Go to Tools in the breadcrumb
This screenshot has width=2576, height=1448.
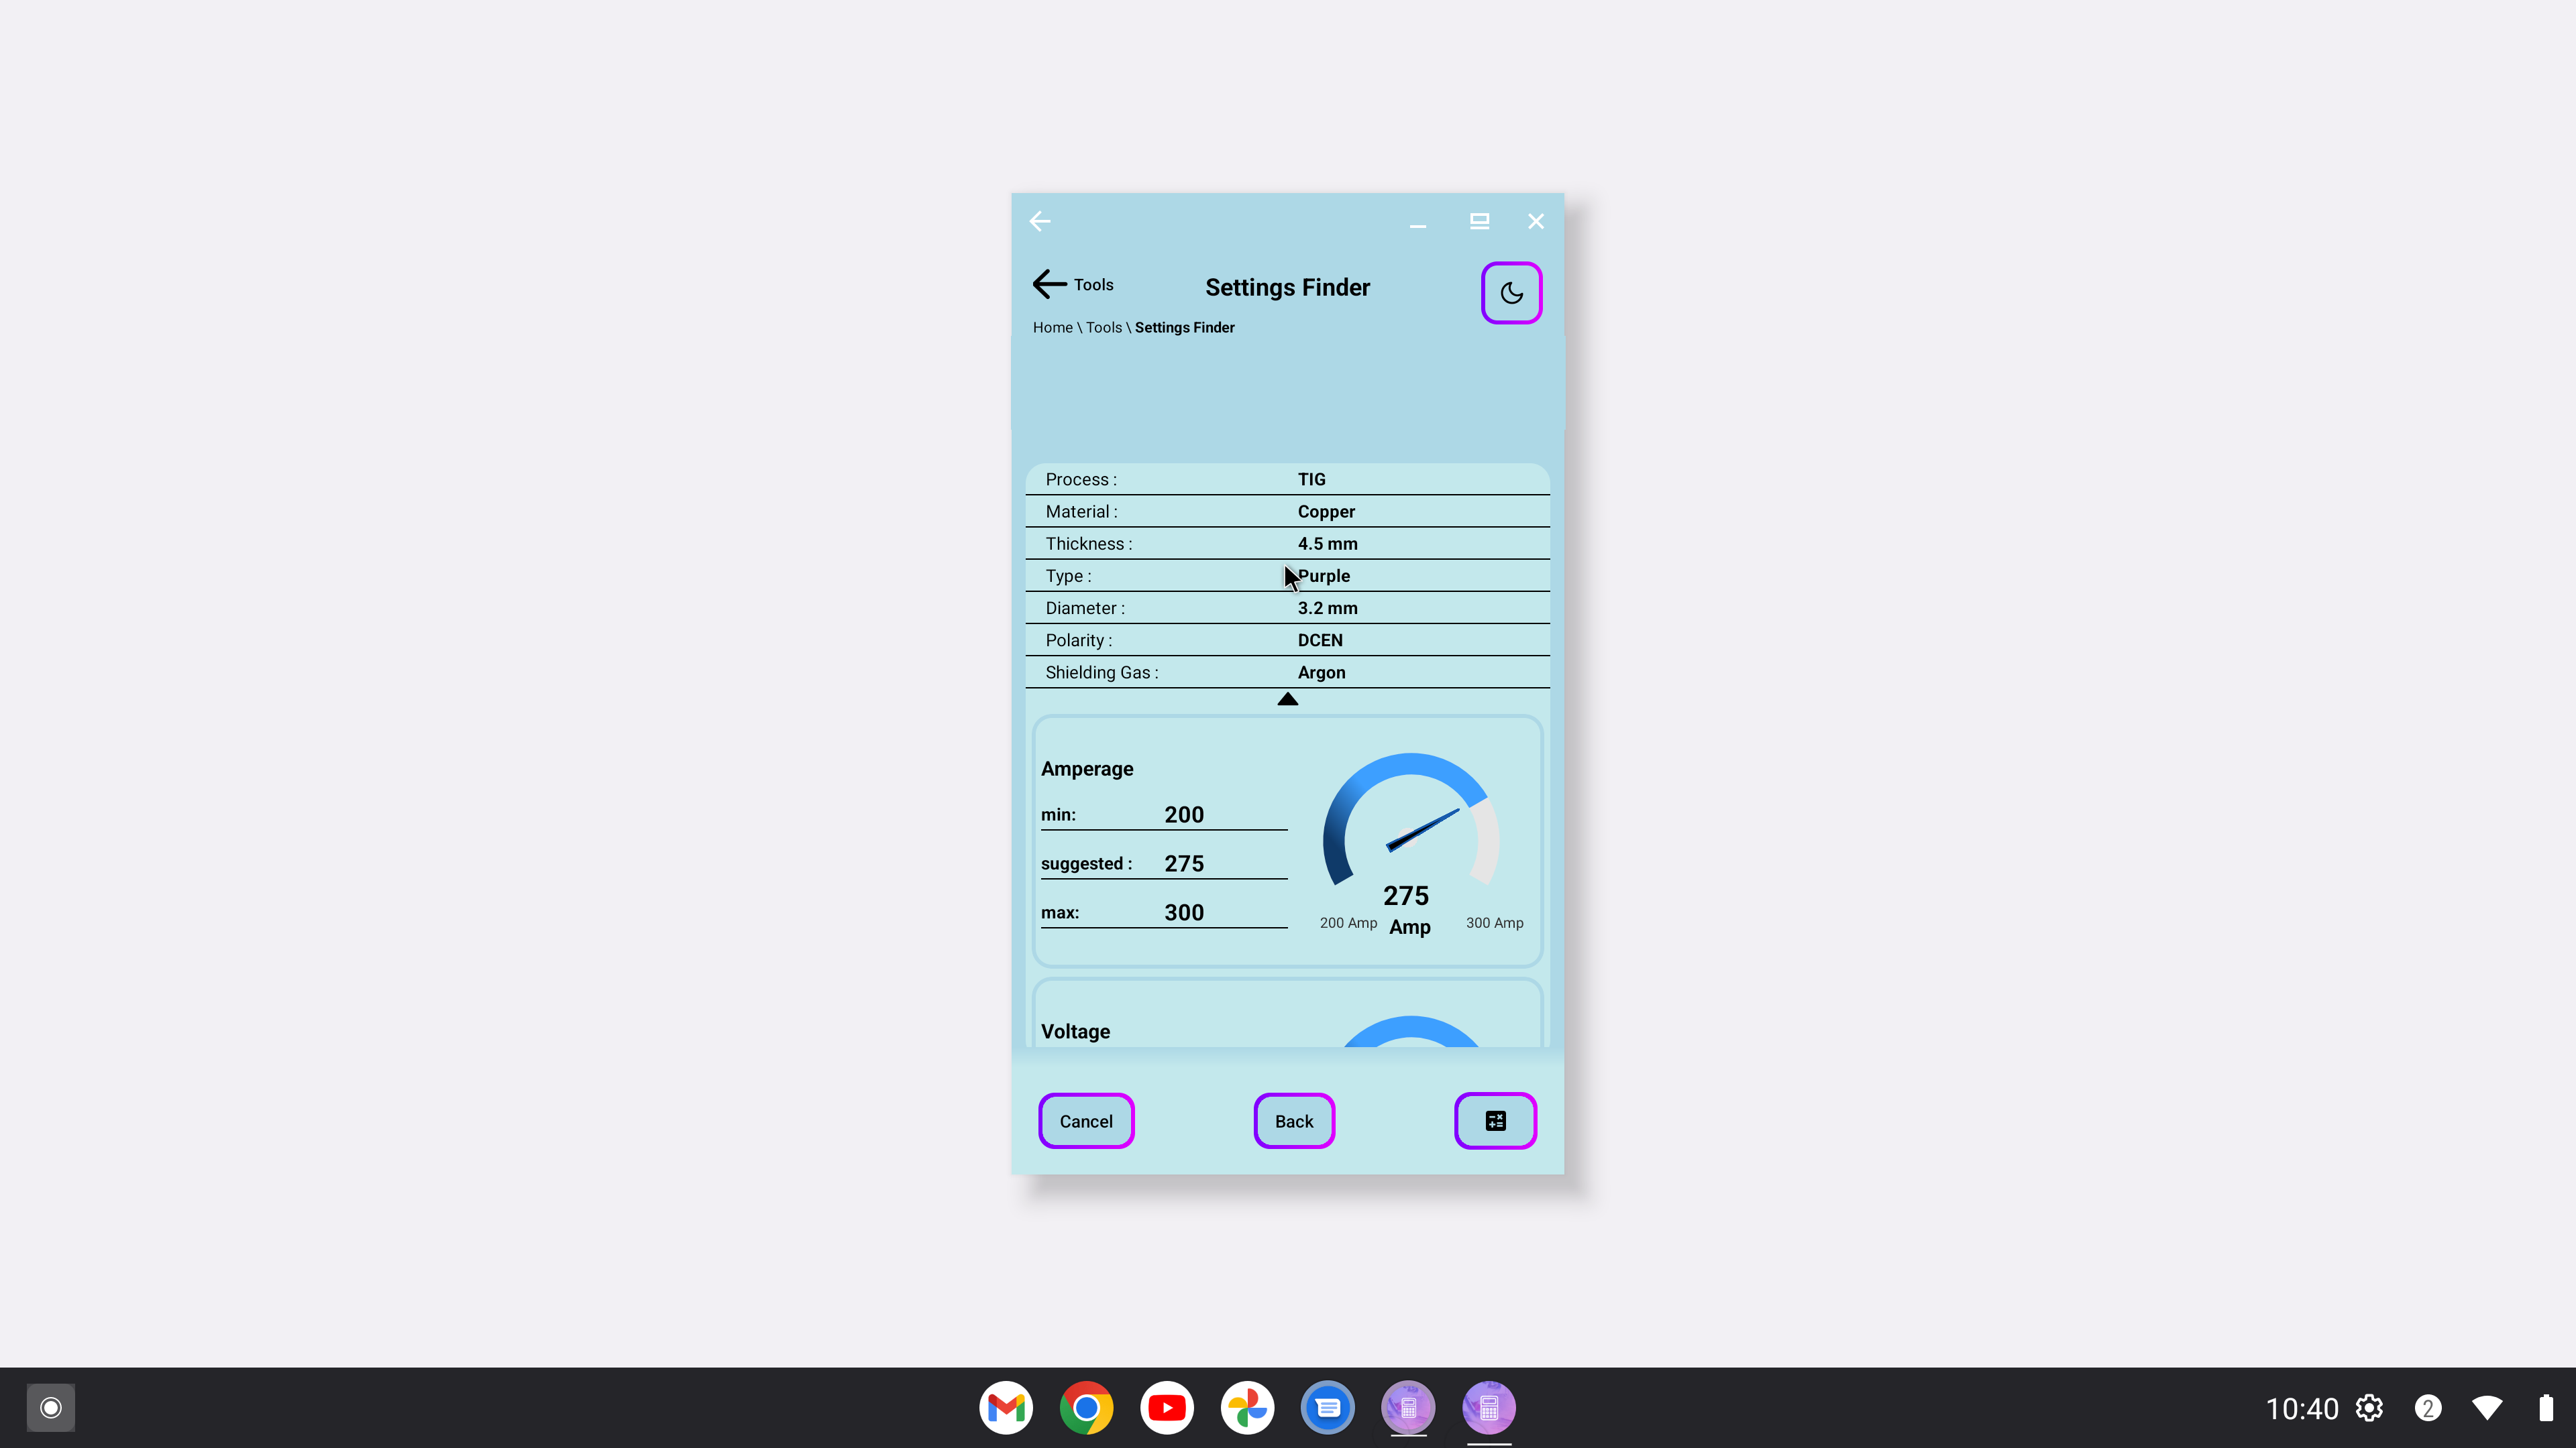point(1104,328)
